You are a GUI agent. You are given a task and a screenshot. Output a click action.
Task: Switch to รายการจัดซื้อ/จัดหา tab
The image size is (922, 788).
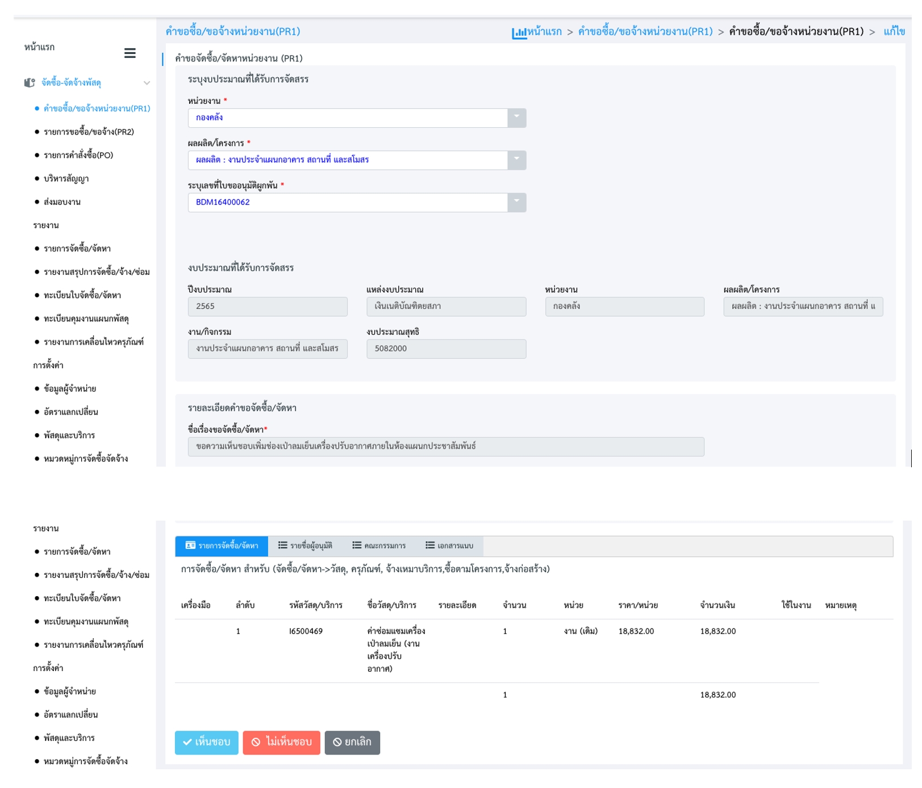coord(222,546)
